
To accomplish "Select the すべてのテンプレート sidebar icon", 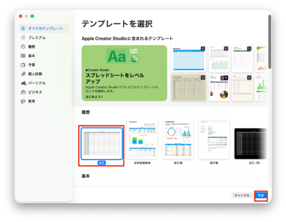I will [23, 29].
